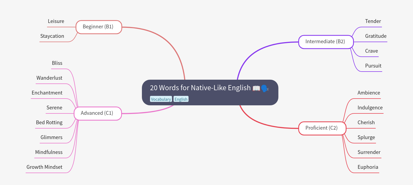413x185 pixels.
Task: Click the open book emoji in title
Action: [256, 88]
